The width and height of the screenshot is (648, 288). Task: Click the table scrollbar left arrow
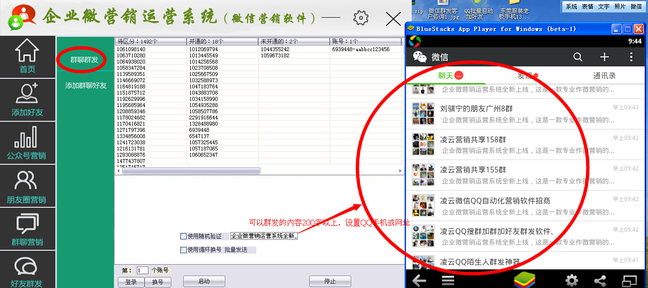(119, 171)
